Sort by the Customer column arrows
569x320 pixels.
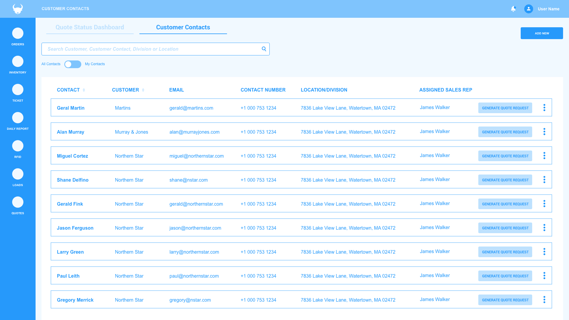coord(143,90)
